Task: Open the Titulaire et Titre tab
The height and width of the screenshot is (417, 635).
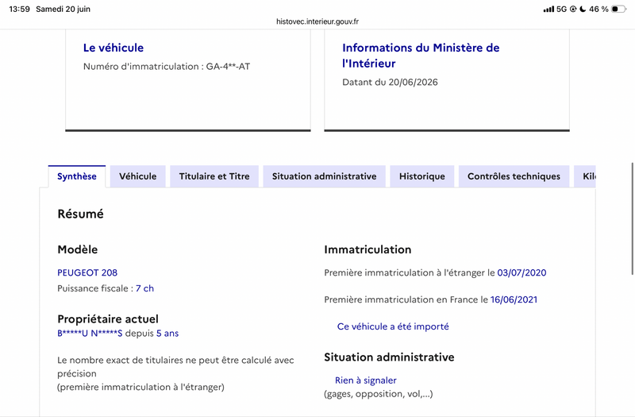Action: [x=214, y=176]
